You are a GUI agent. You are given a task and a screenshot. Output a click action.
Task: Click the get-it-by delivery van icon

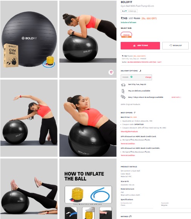tap(123, 85)
